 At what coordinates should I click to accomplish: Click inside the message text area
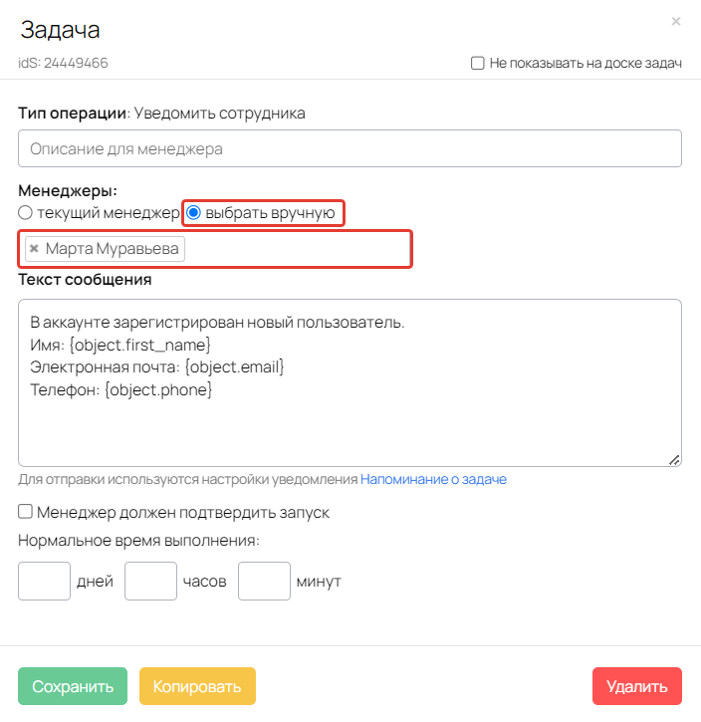[350, 428]
